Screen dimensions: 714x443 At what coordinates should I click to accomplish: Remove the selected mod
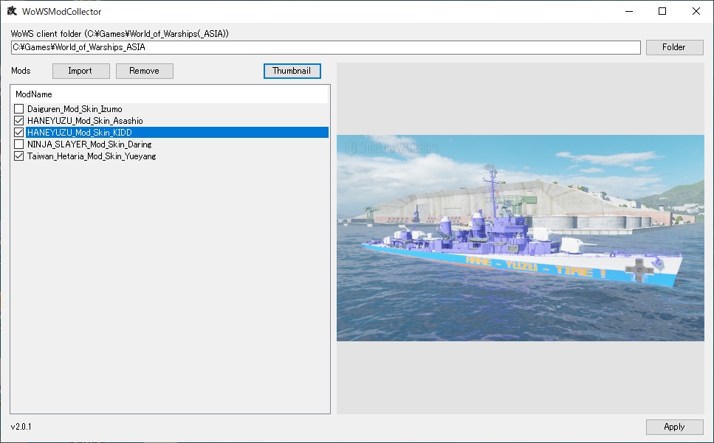(144, 71)
